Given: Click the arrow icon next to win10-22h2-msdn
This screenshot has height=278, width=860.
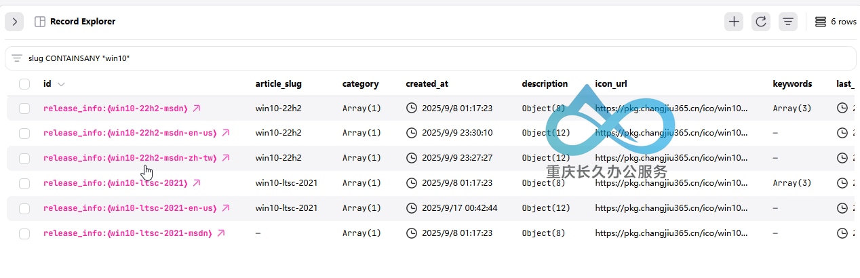Looking at the screenshot, I should coord(197,108).
